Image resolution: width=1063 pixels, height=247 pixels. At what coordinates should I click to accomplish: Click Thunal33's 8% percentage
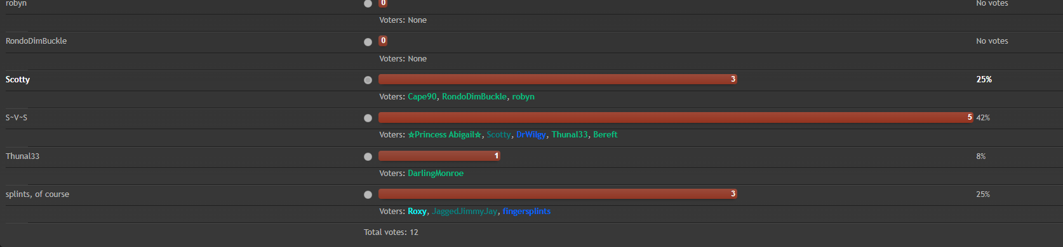981,156
